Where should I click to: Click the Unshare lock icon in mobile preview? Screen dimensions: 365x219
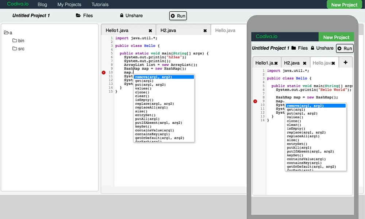pyautogui.click(x=312, y=48)
